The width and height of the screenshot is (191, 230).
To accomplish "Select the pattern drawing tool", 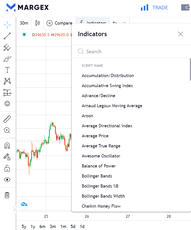I will point(7,81).
